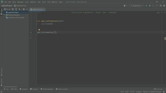
Task: Click the print(info) statement on line 5
Action: [x=47, y=24]
